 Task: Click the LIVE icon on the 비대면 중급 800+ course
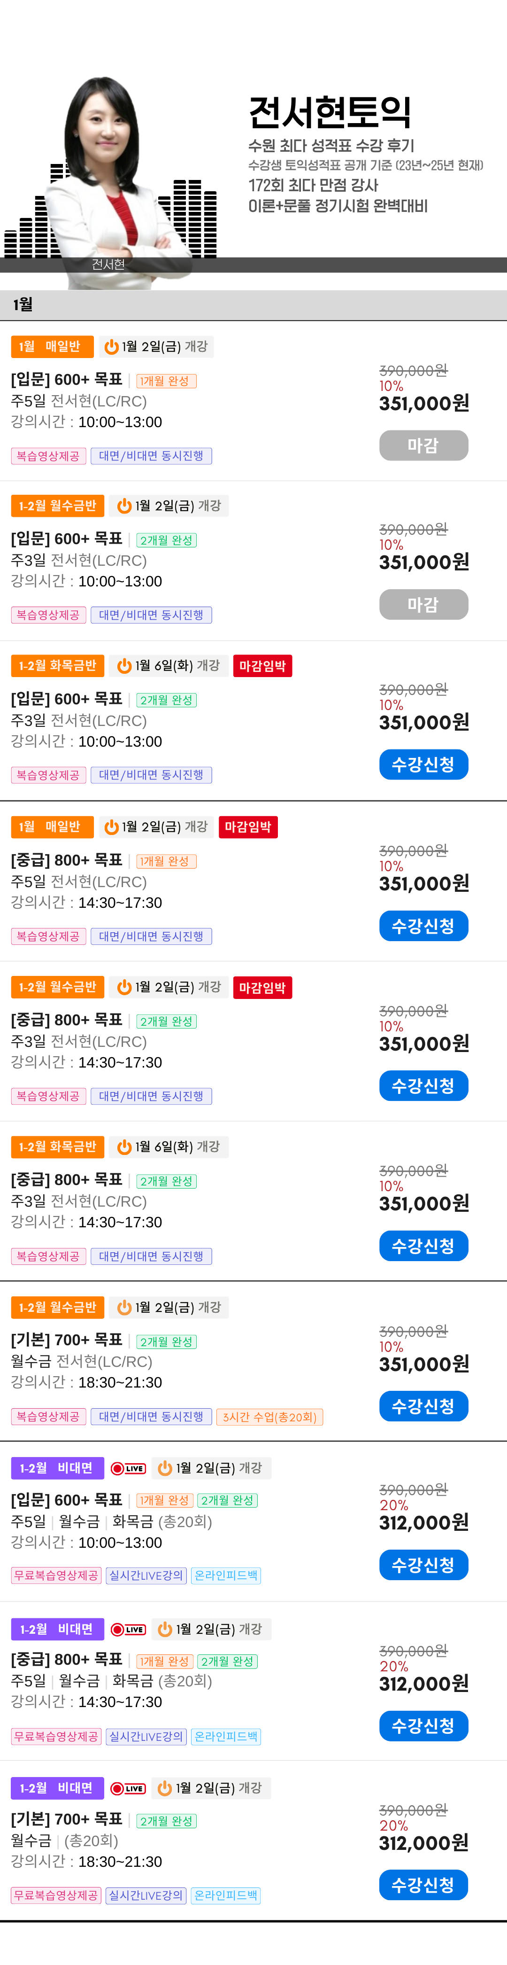click(128, 1630)
